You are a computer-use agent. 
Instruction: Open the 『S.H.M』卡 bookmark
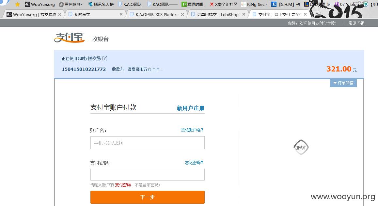pos(286,4)
